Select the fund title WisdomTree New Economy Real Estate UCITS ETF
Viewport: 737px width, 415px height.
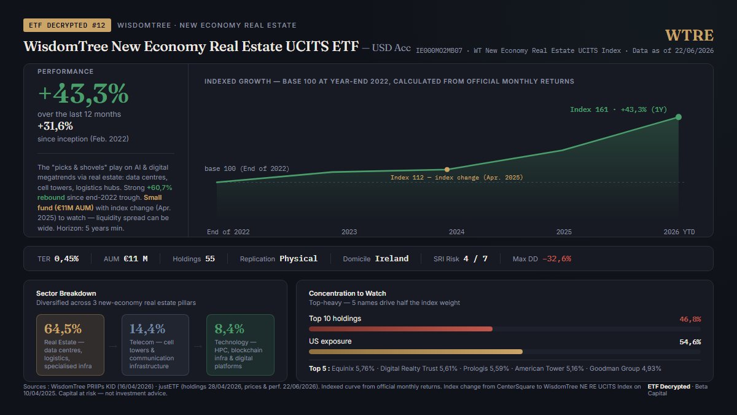[190, 47]
